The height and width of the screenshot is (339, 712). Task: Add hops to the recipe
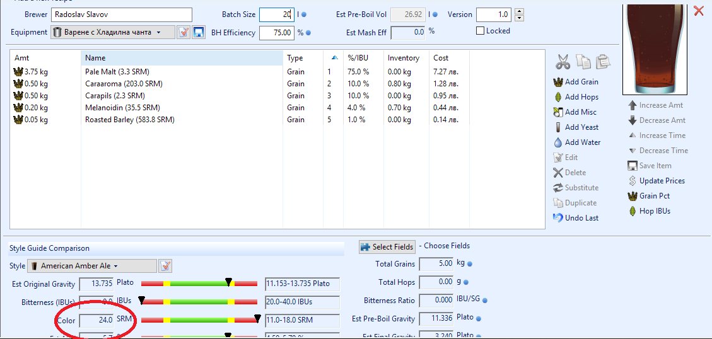[558, 97]
